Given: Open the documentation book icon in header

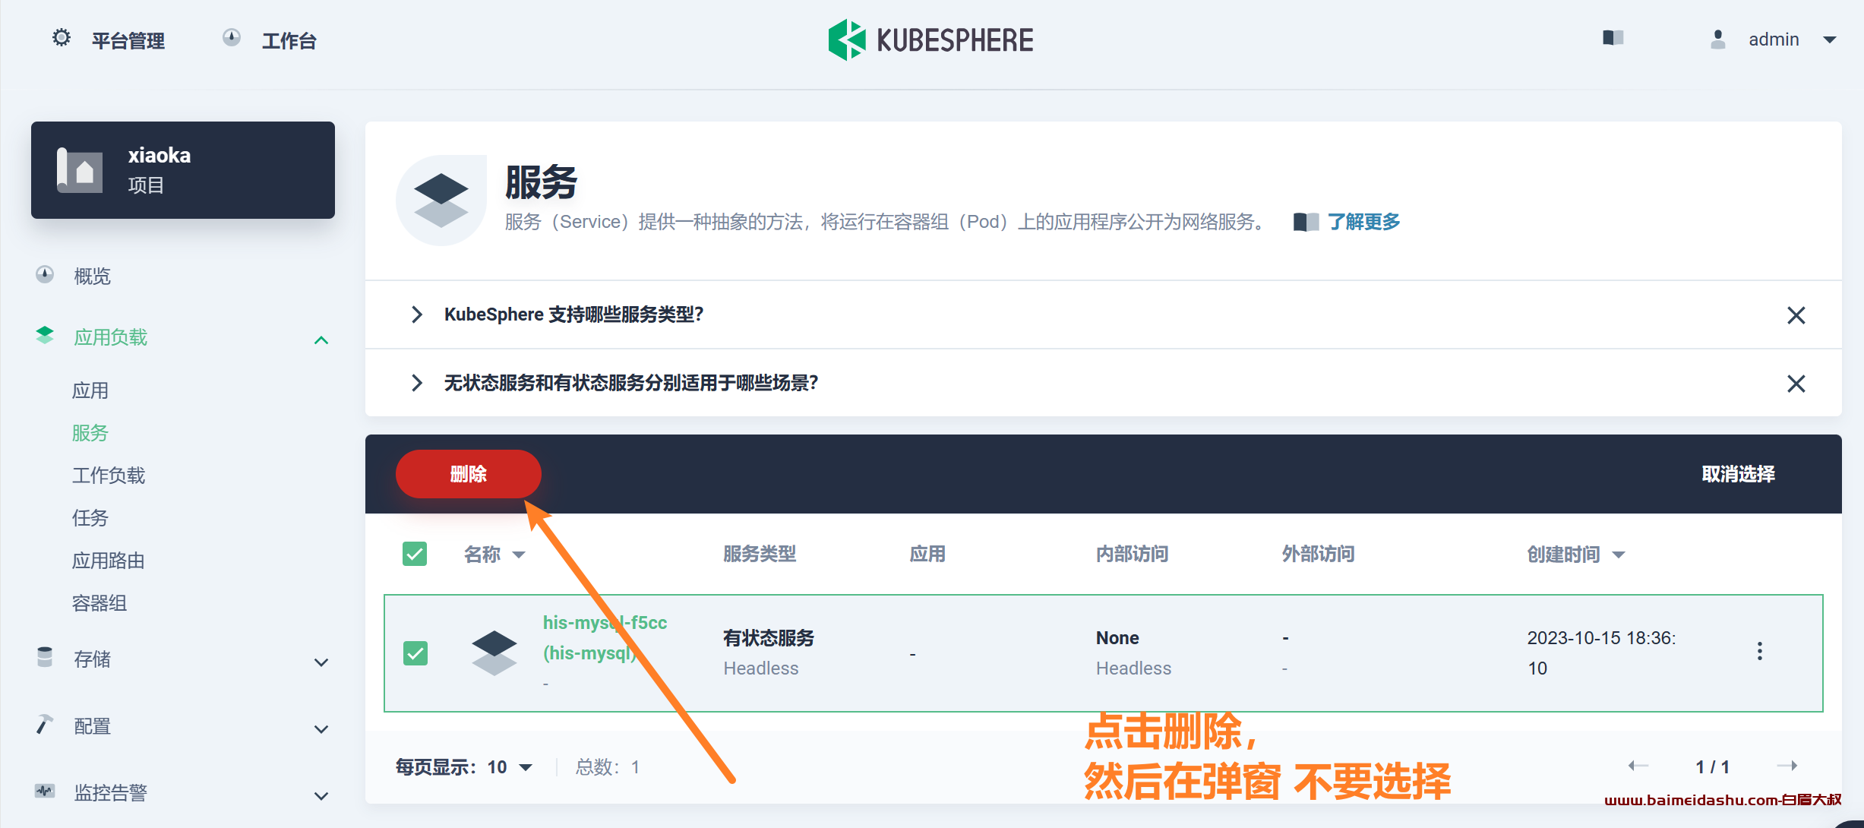Looking at the screenshot, I should [x=1613, y=38].
